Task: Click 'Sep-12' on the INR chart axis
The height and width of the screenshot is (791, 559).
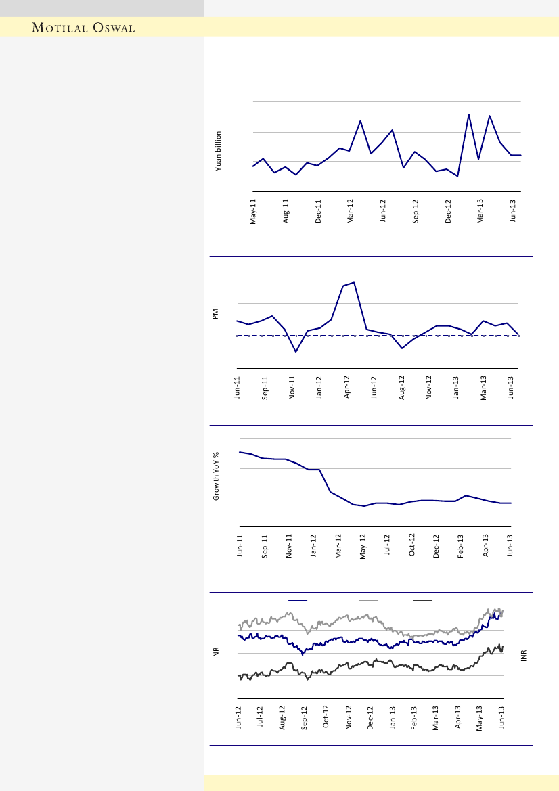Action: pos(305,717)
